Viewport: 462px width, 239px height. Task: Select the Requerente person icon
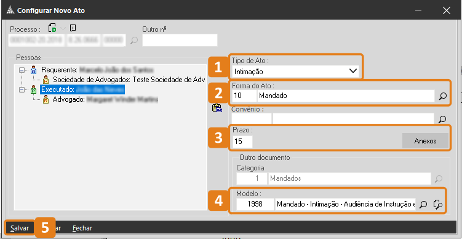[x=34, y=70]
